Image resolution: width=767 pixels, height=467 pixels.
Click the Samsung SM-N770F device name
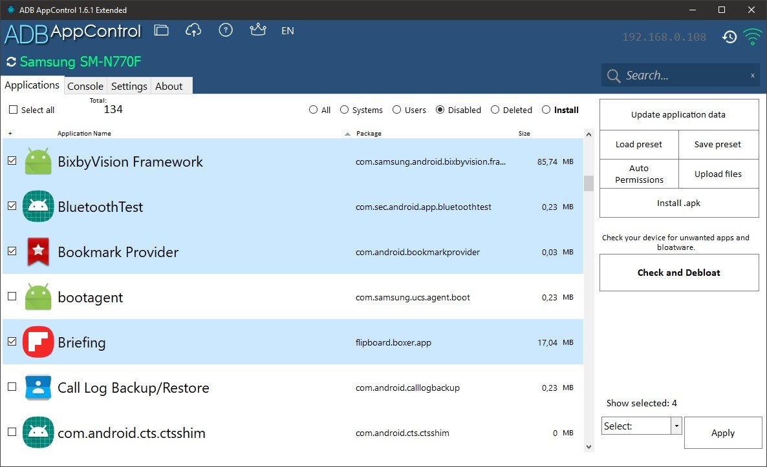click(80, 62)
